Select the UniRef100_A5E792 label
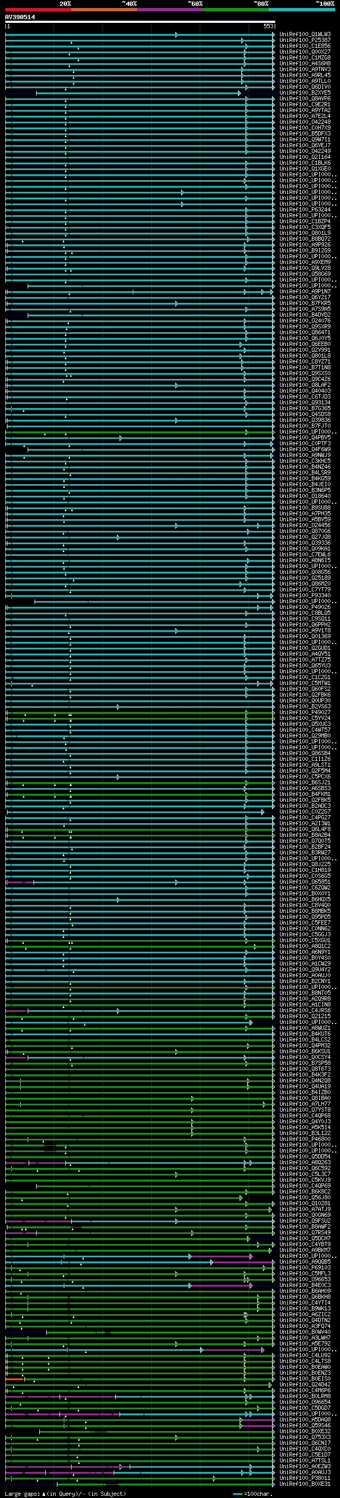 [x=305, y=1343]
